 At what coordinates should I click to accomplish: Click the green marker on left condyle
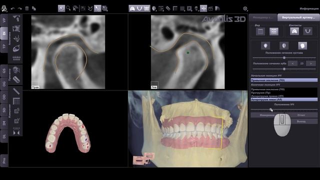coord(188,52)
